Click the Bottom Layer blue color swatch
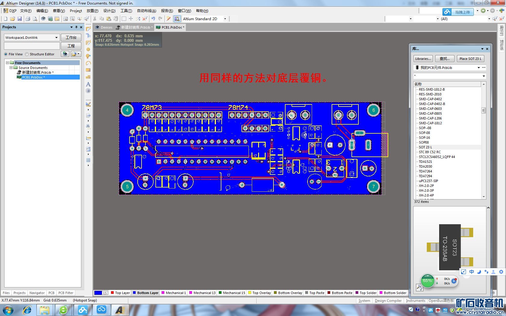Viewport: 506px width, 316px height. tap(134, 293)
